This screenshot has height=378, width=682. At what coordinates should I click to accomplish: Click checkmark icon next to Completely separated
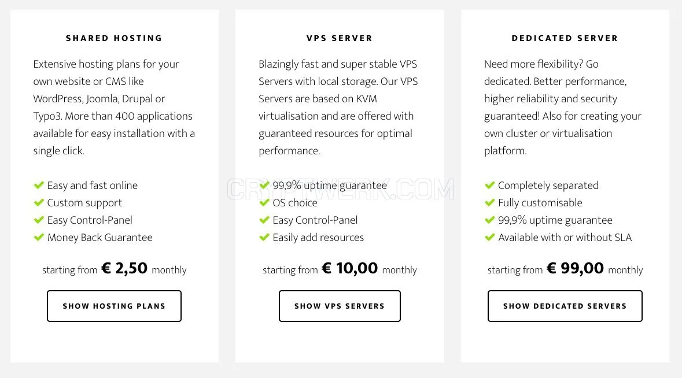coord(490,186)
